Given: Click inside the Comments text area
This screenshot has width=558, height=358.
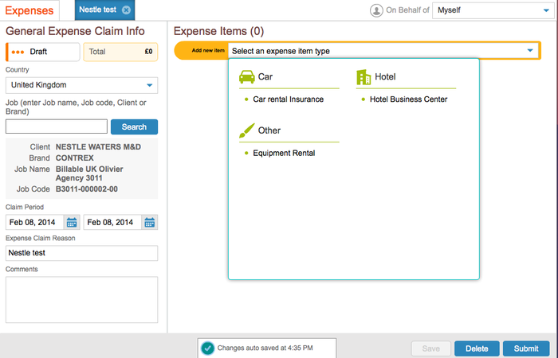Looking at the screenshot, I should point(81,300).
